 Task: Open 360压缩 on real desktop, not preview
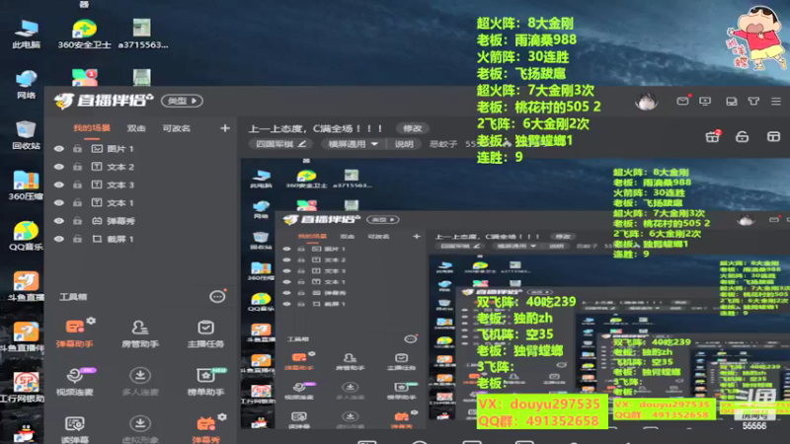pos(27,185)
